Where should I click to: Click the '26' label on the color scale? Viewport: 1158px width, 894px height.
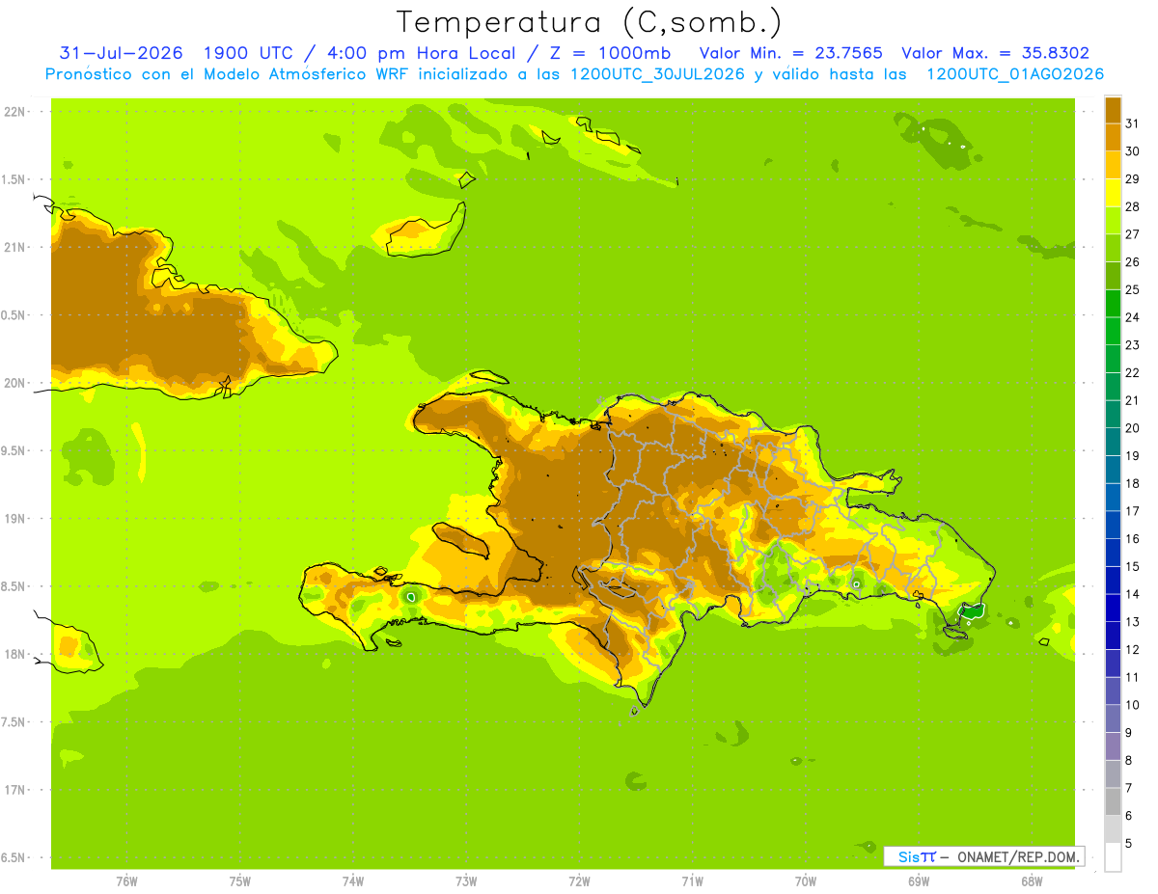pos(1132,262)
